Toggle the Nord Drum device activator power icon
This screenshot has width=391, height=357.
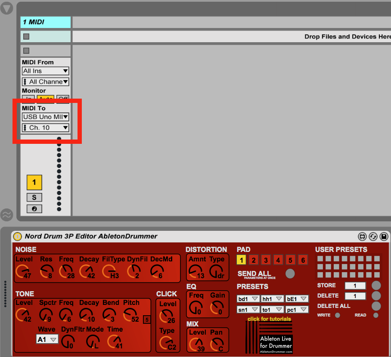(18, 236)
